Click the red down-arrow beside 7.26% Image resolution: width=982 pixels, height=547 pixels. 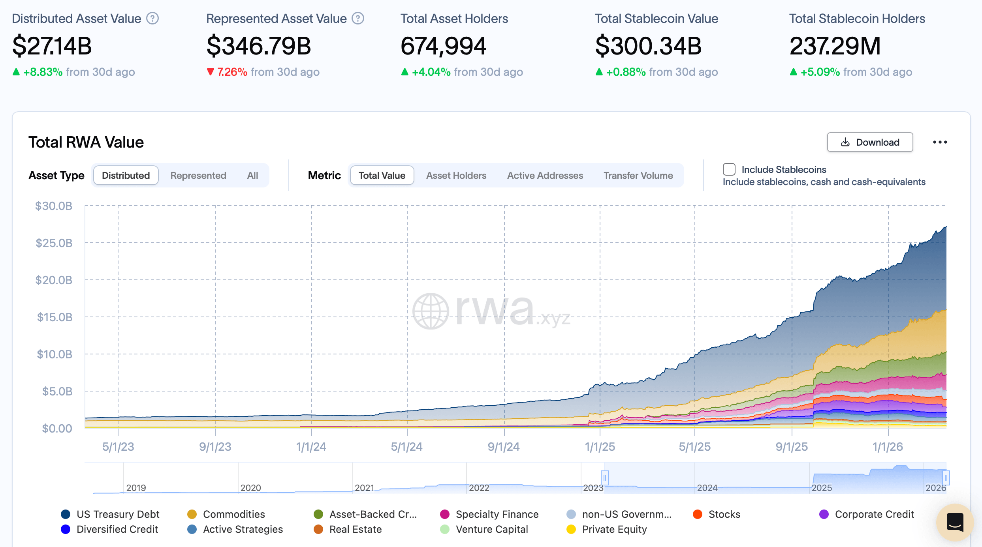(x=211, y=72)
